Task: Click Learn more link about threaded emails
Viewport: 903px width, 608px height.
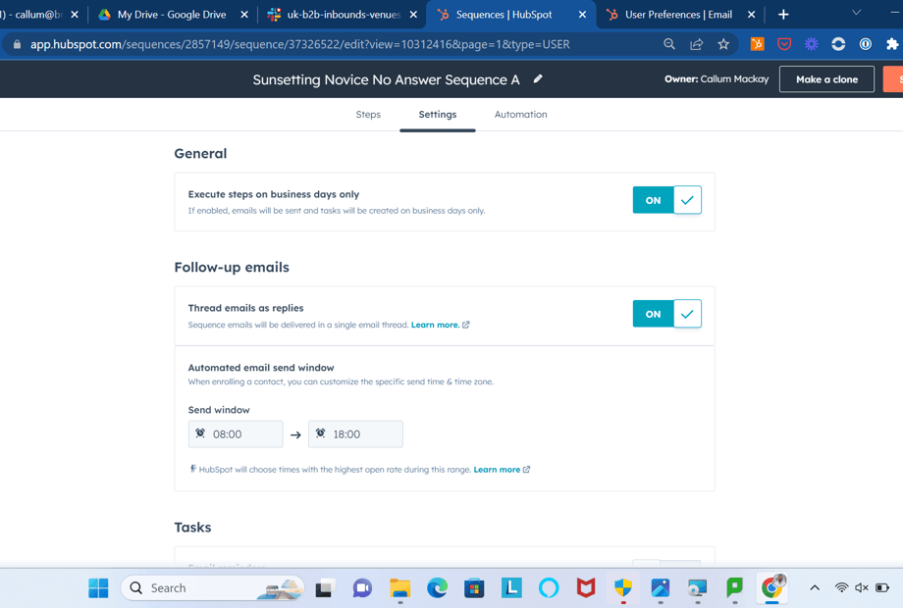Action: pos(435,325)
